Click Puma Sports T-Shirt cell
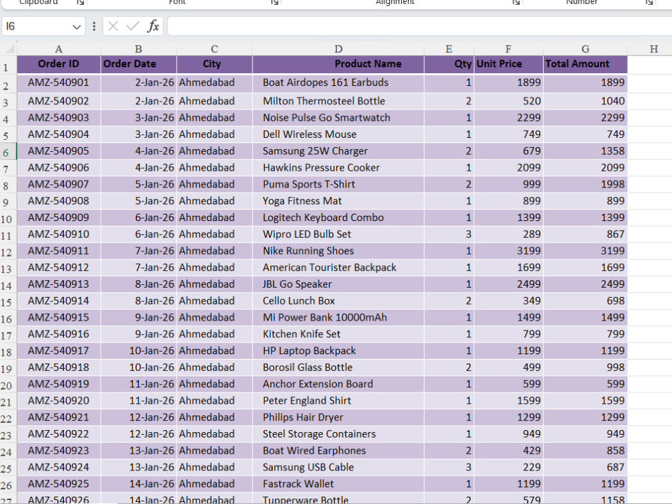This screenshot has height=504, width=672. click(338, 184)
